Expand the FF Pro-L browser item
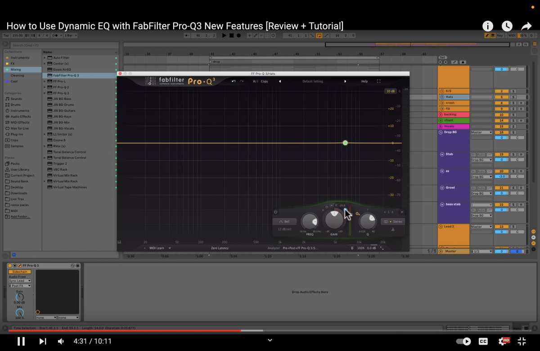 tap(45, 81)
